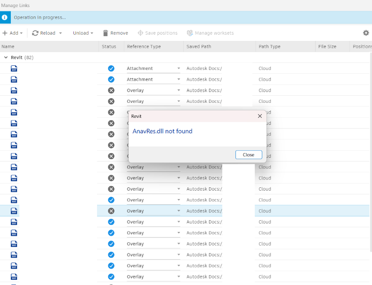Sort by the Reference Type column header
The width and height of the screenshot is (372, 285).
click(154, 46)
